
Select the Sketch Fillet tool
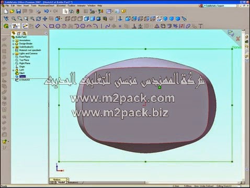pos(95,26)
